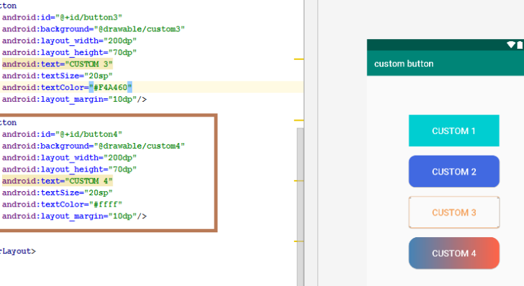Click the battery icon in preview status bar
This screenshot has height=286, width=524.
(x=521, y=45)
